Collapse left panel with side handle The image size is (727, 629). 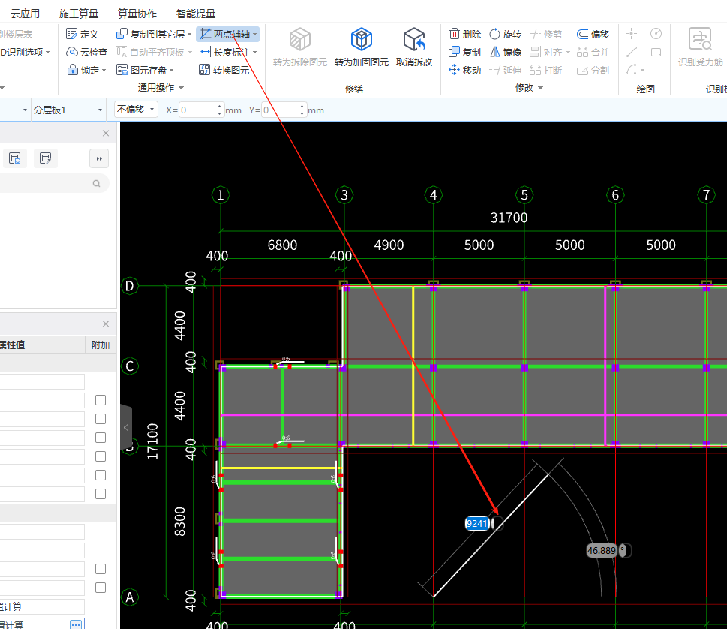pyautogui.click(x=126, y=427)
